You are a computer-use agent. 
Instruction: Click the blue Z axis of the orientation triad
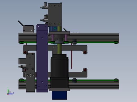click(11, 94)
